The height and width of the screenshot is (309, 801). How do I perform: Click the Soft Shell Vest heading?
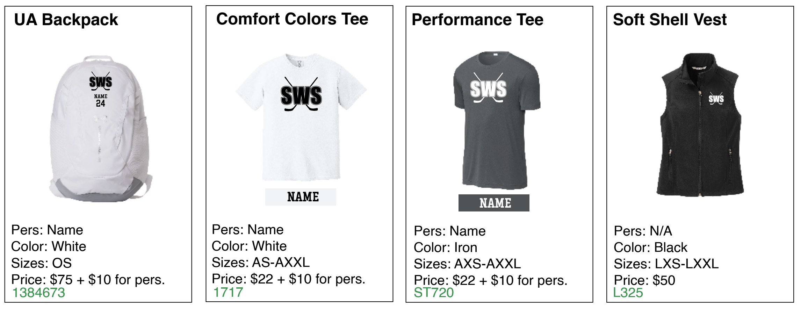click(670, 20)
